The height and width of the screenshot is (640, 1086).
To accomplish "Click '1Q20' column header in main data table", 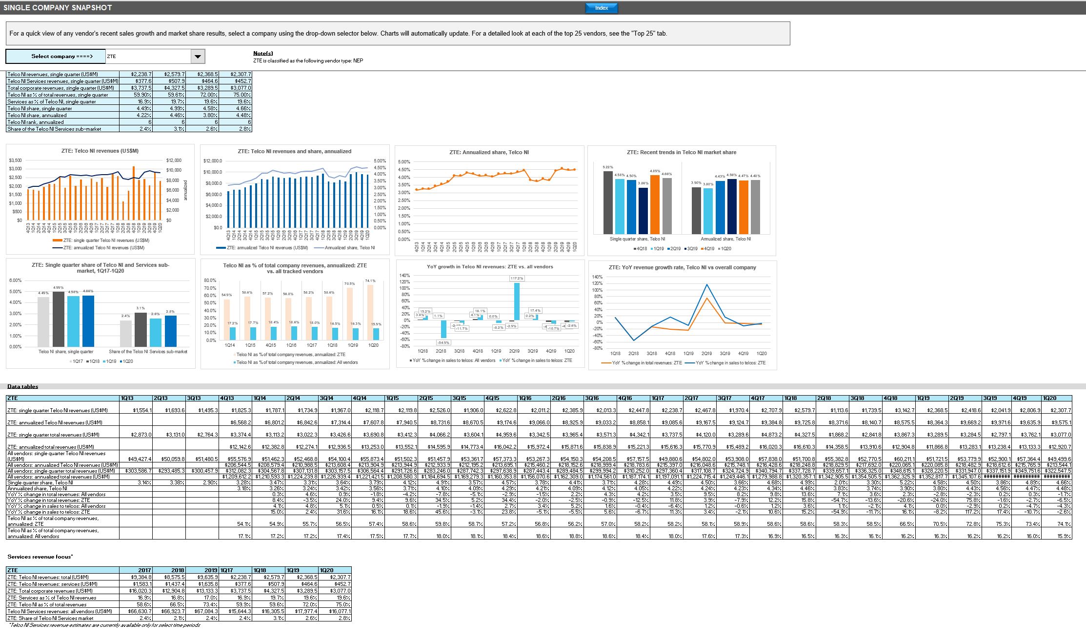I will (1056, 399).
